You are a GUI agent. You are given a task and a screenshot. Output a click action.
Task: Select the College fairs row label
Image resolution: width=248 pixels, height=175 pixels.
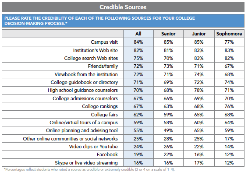[x=104, y=115]
